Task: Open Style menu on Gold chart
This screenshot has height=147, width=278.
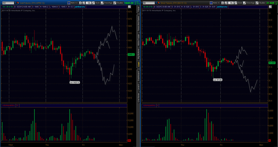Action: [96, 3]
